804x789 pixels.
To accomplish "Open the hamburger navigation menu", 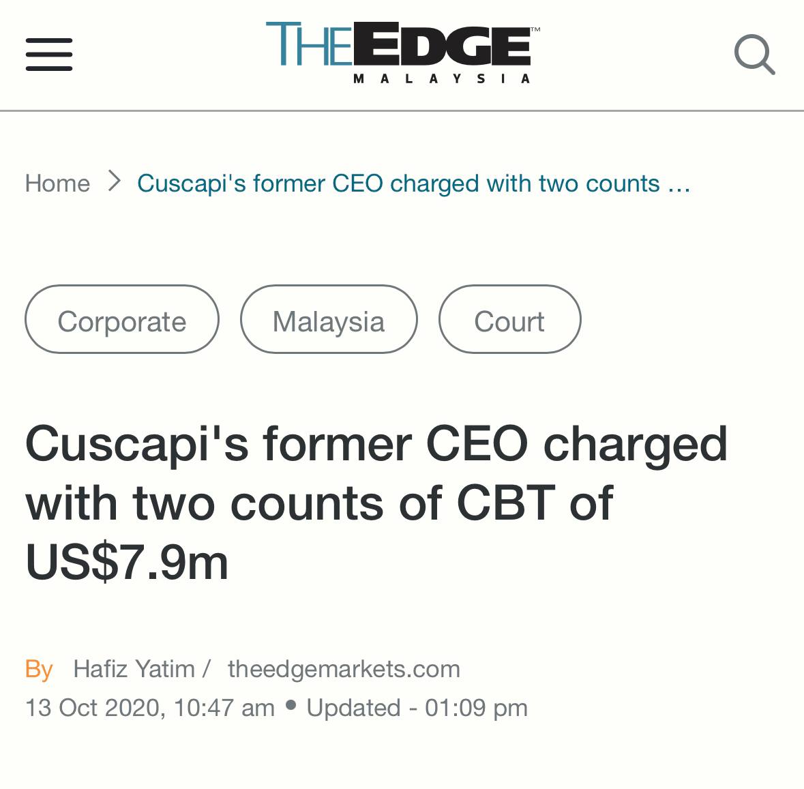I will tap(49, 55).
